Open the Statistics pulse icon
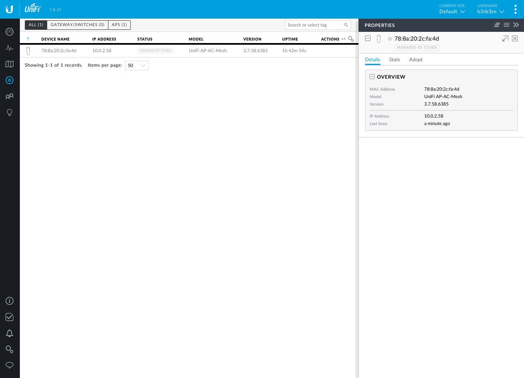Viewport: 524px width, 378px height. pos(10,48)
